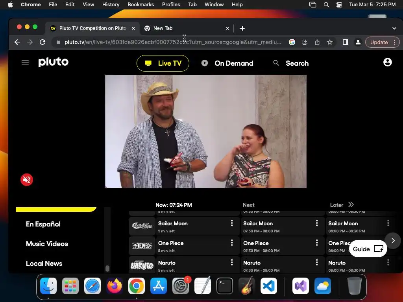Screen dimensions: 403x302
Task: Open Spotlight search in menu bar
Action: 326,5
